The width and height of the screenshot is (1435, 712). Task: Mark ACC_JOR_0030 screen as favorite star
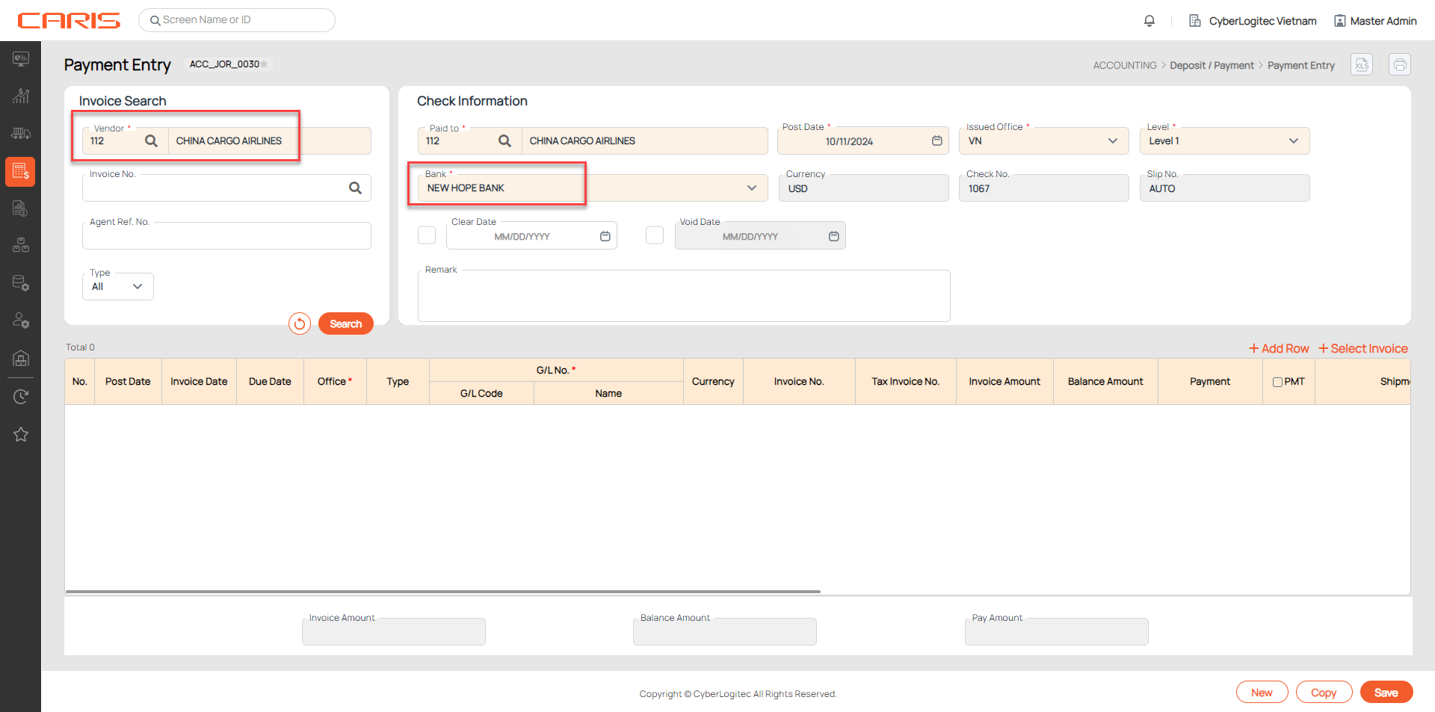265,64
